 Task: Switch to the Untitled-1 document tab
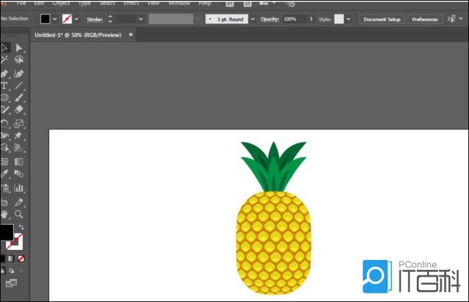(77, 35)
